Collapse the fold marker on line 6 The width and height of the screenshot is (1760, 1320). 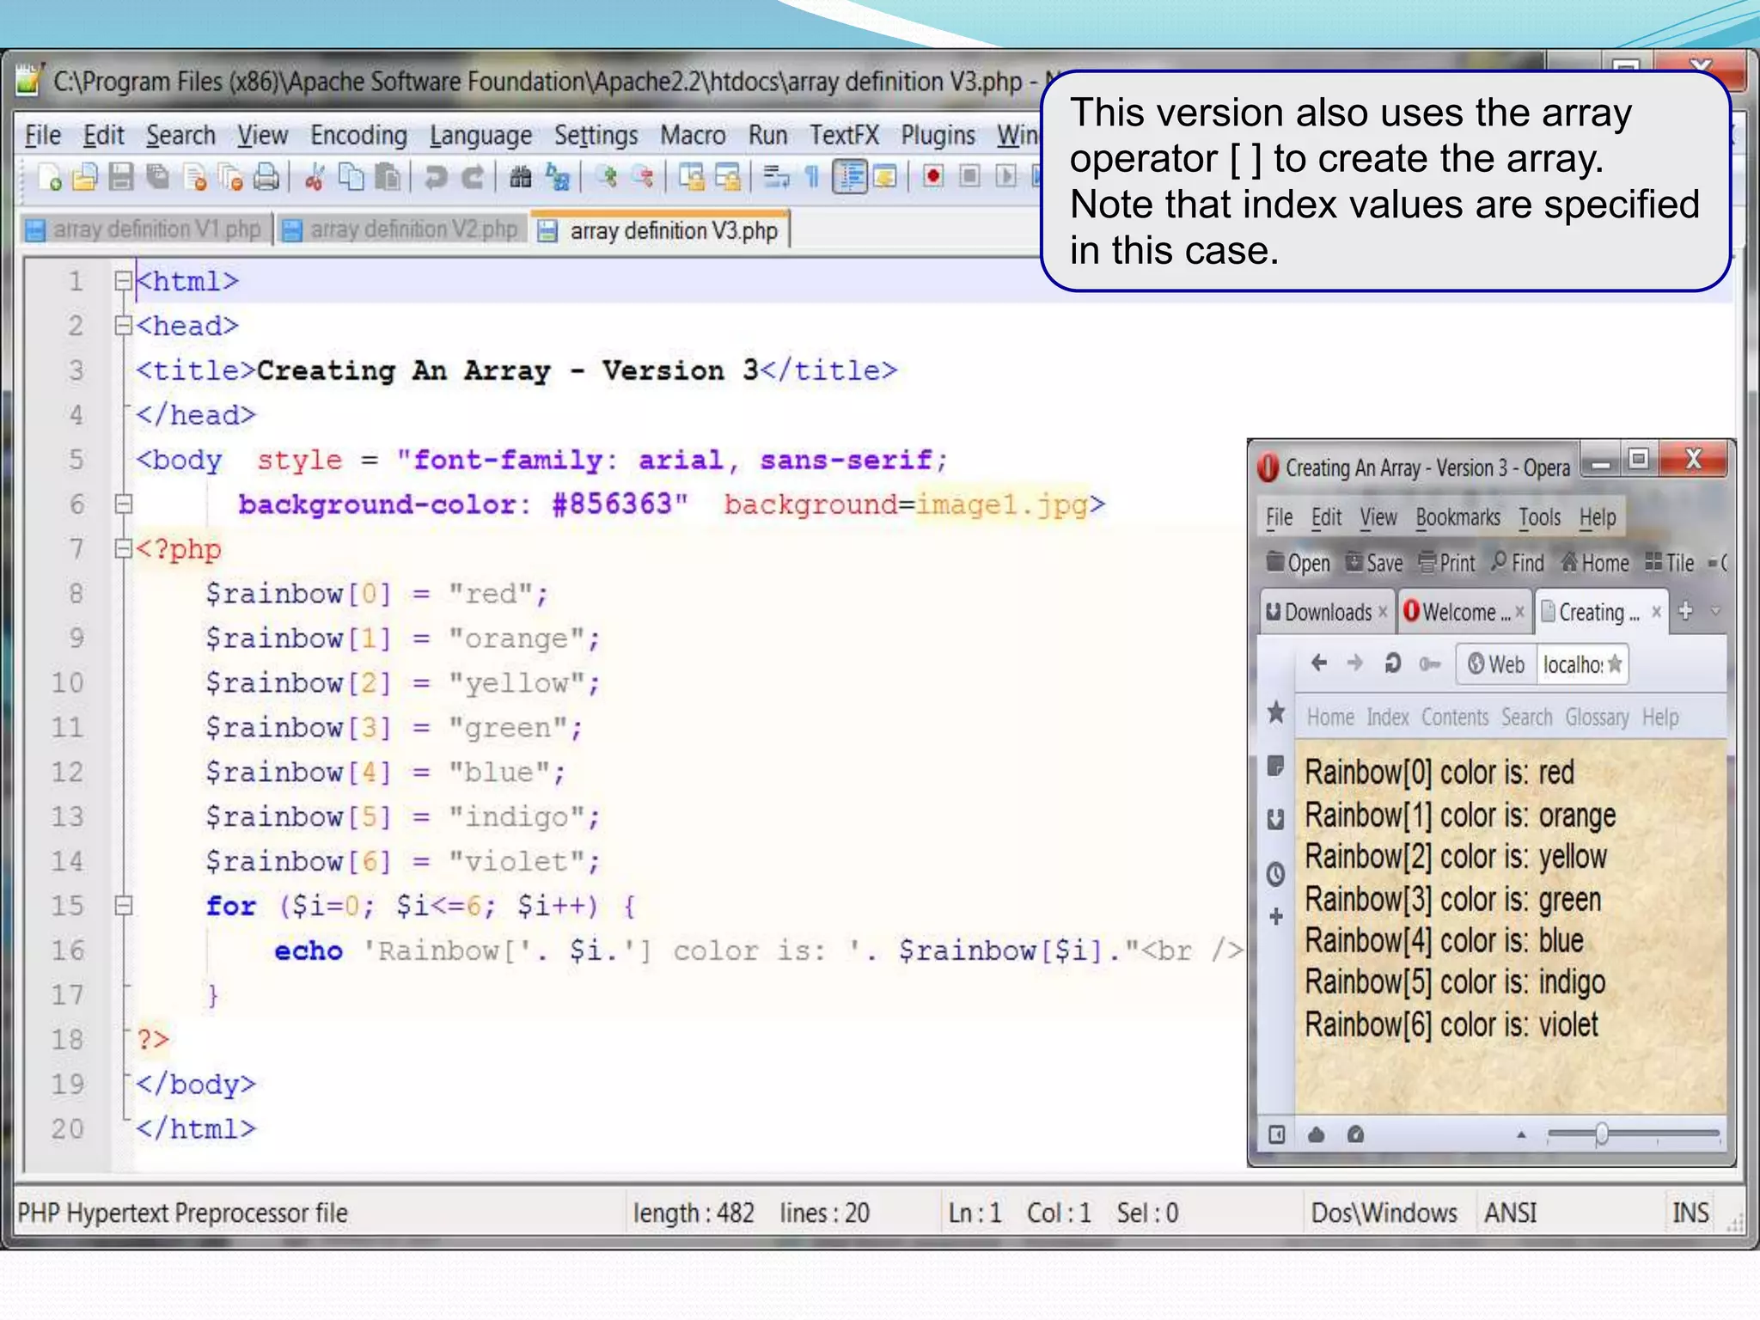[124, 504]
